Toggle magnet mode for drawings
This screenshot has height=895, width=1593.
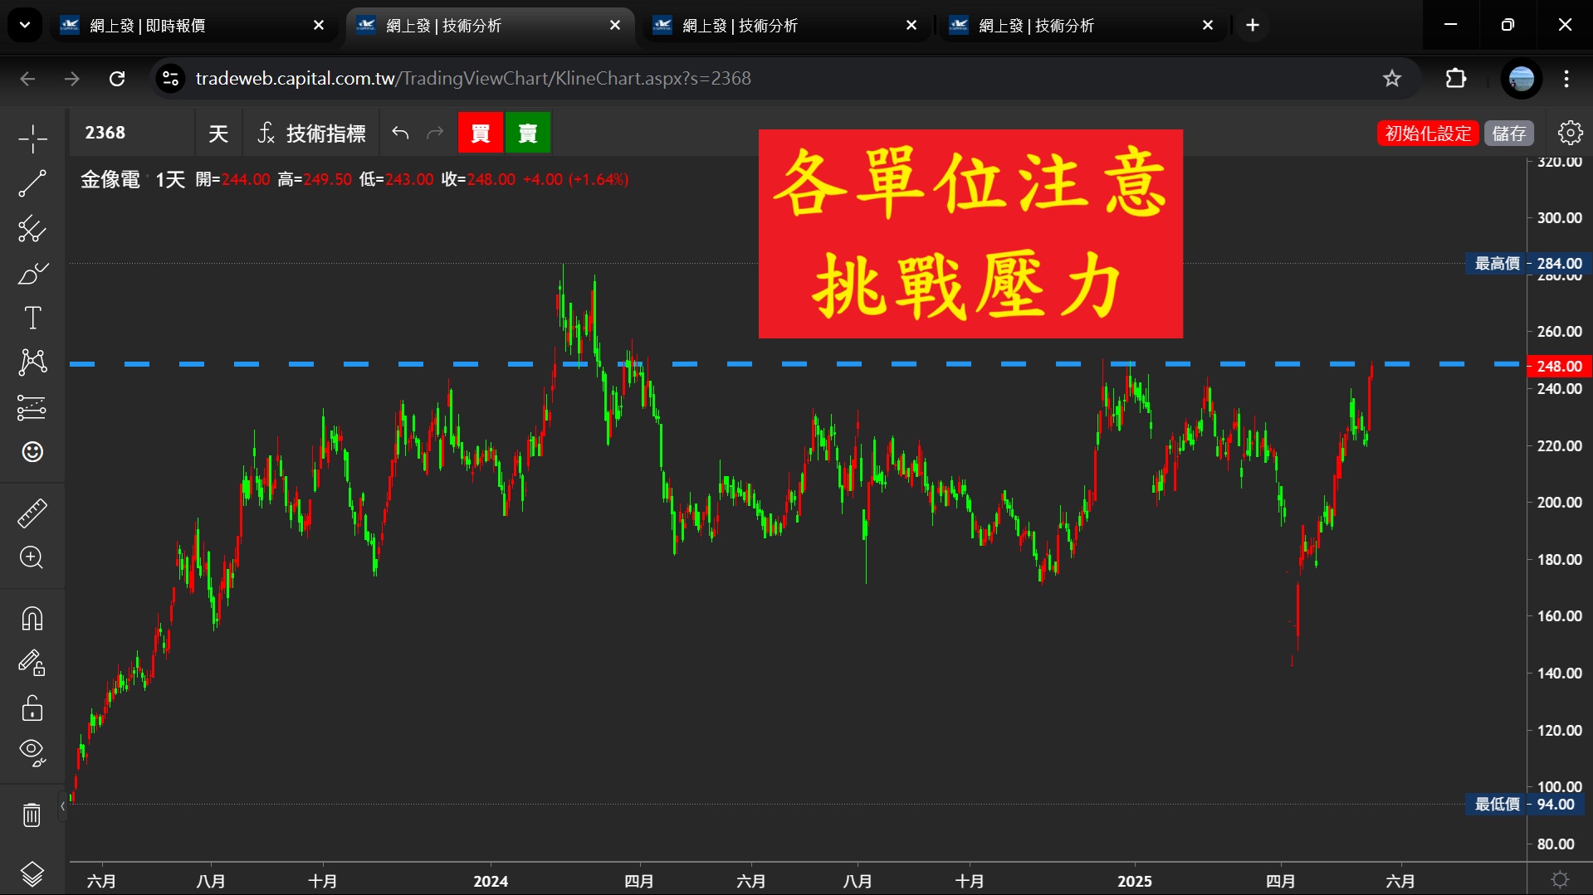click(32, 619)
